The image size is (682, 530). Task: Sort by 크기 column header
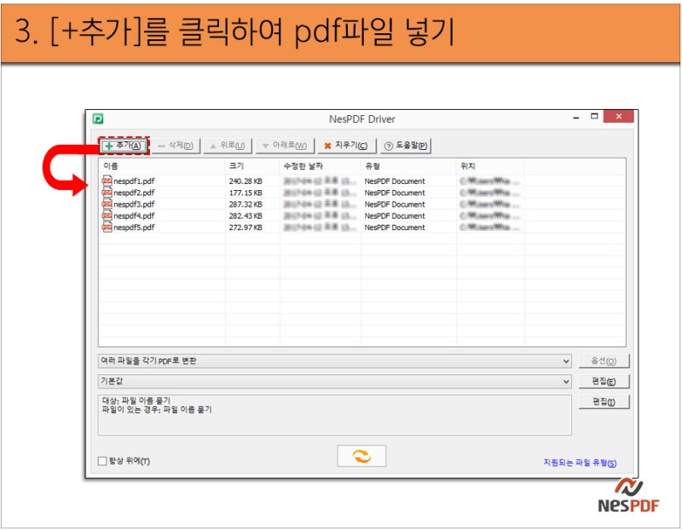point(252,166)
